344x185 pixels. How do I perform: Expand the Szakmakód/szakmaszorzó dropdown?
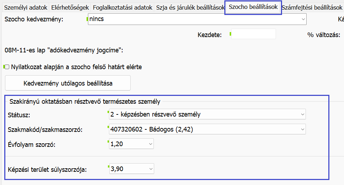pos(207,129)
